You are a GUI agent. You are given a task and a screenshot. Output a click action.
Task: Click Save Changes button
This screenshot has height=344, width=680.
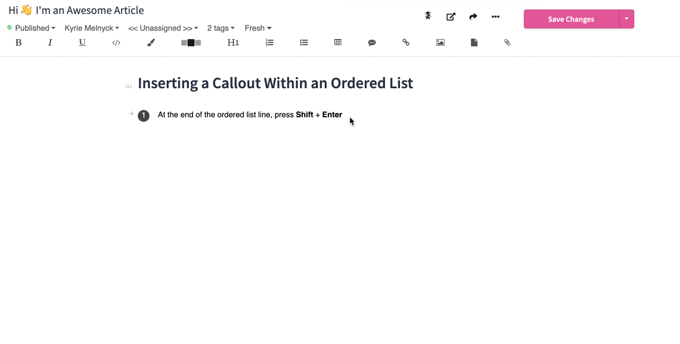(571, 19)
